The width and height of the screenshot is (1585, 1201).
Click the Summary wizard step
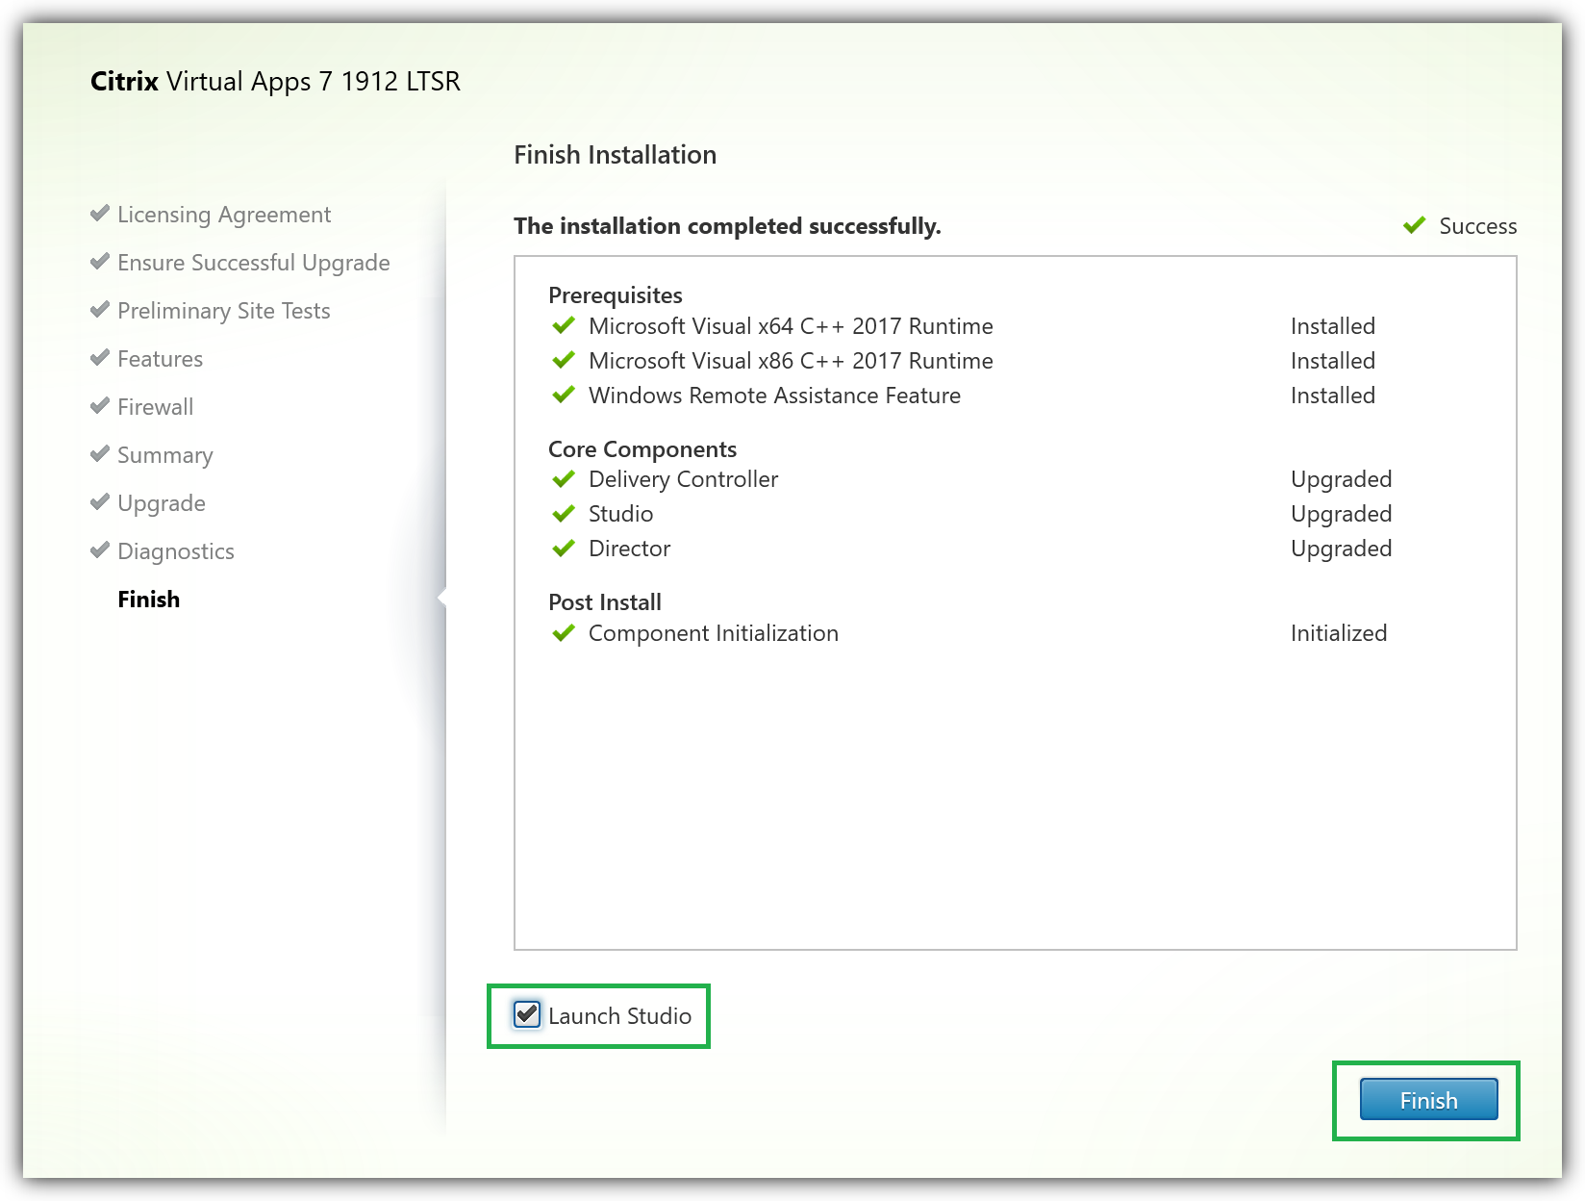164,455
